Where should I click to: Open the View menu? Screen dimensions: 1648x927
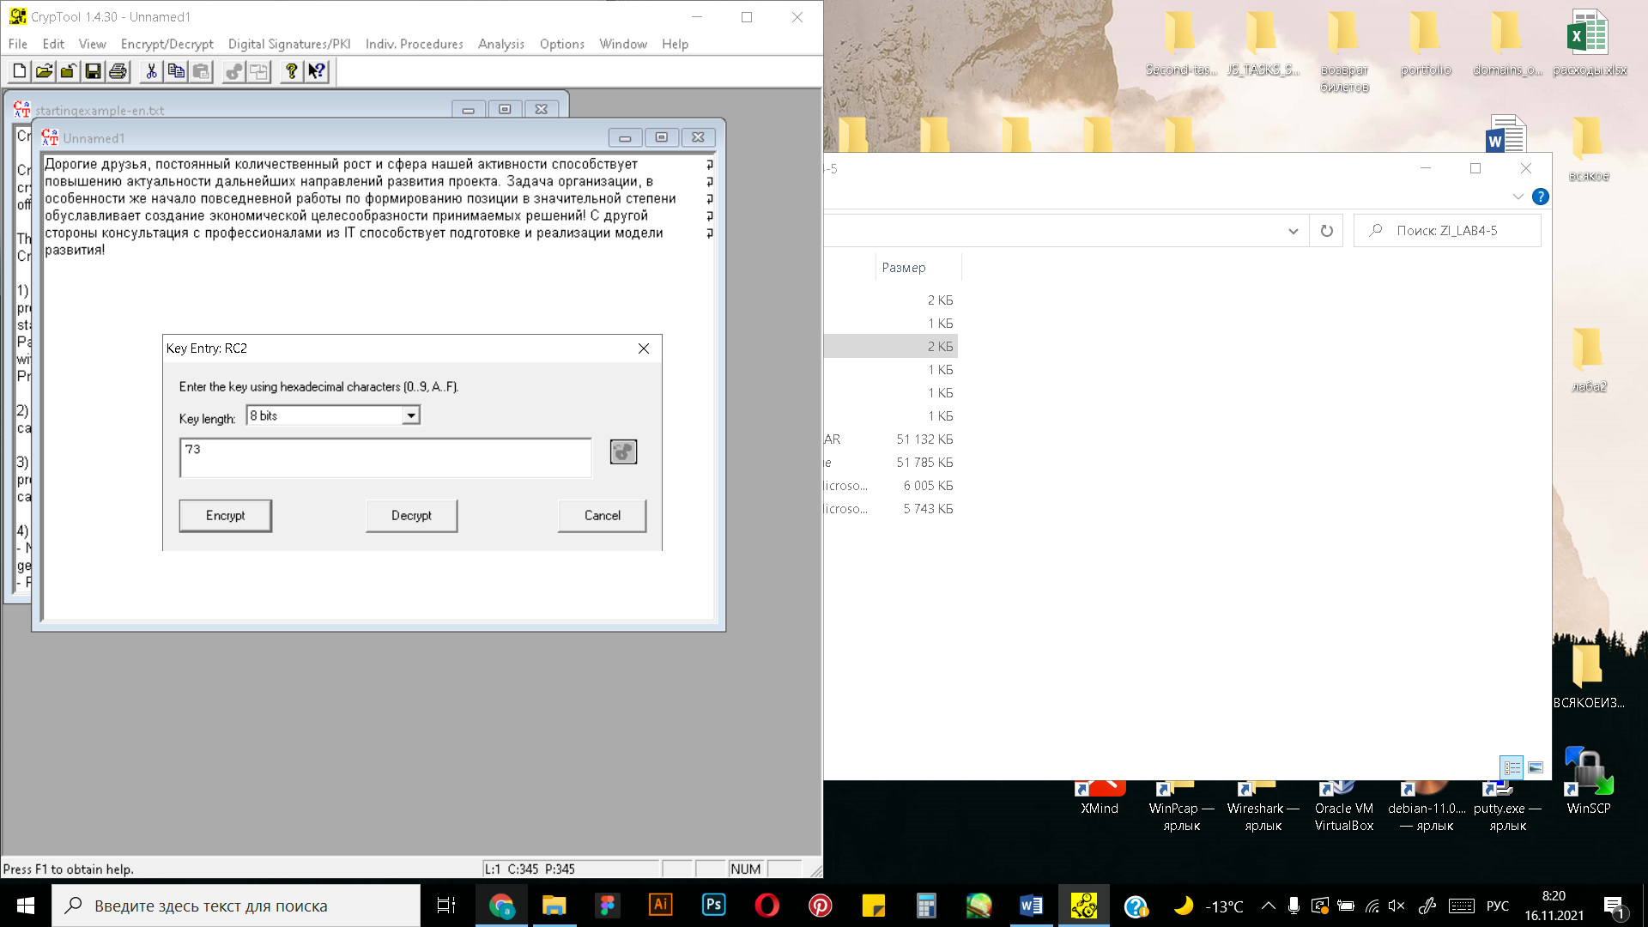tap(92, 44)
